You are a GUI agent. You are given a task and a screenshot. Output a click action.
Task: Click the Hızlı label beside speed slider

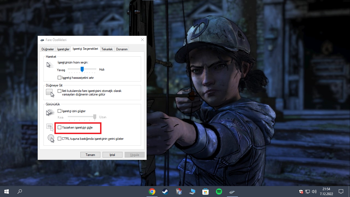click(x=102, y=69)
